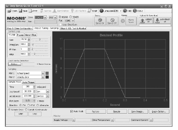Open the Command Current monitor dropdown
Screen dimensions: 178x130
pyautogui.click(x=151, y=120)
